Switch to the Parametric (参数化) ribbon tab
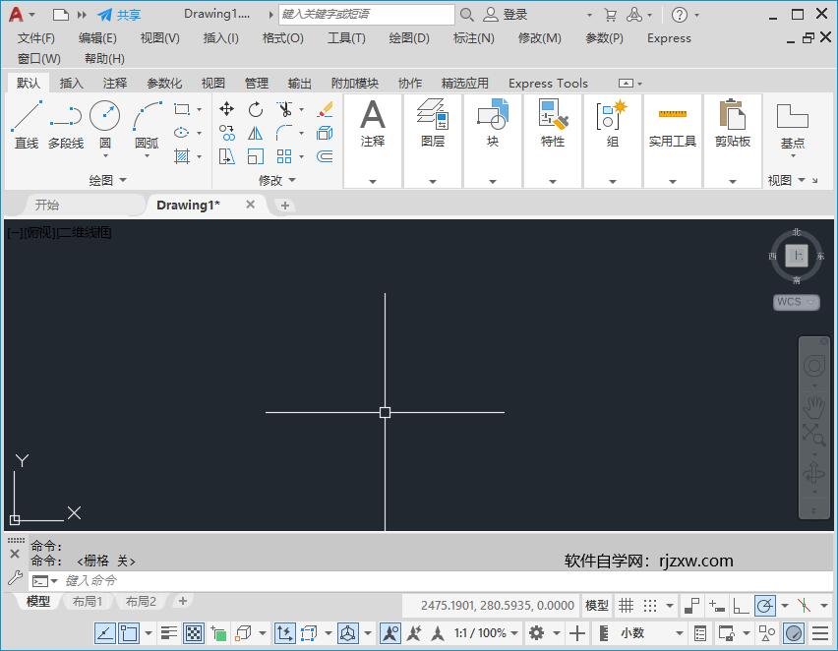The height and width of the screenshot is (651, 838). point(164,84)
